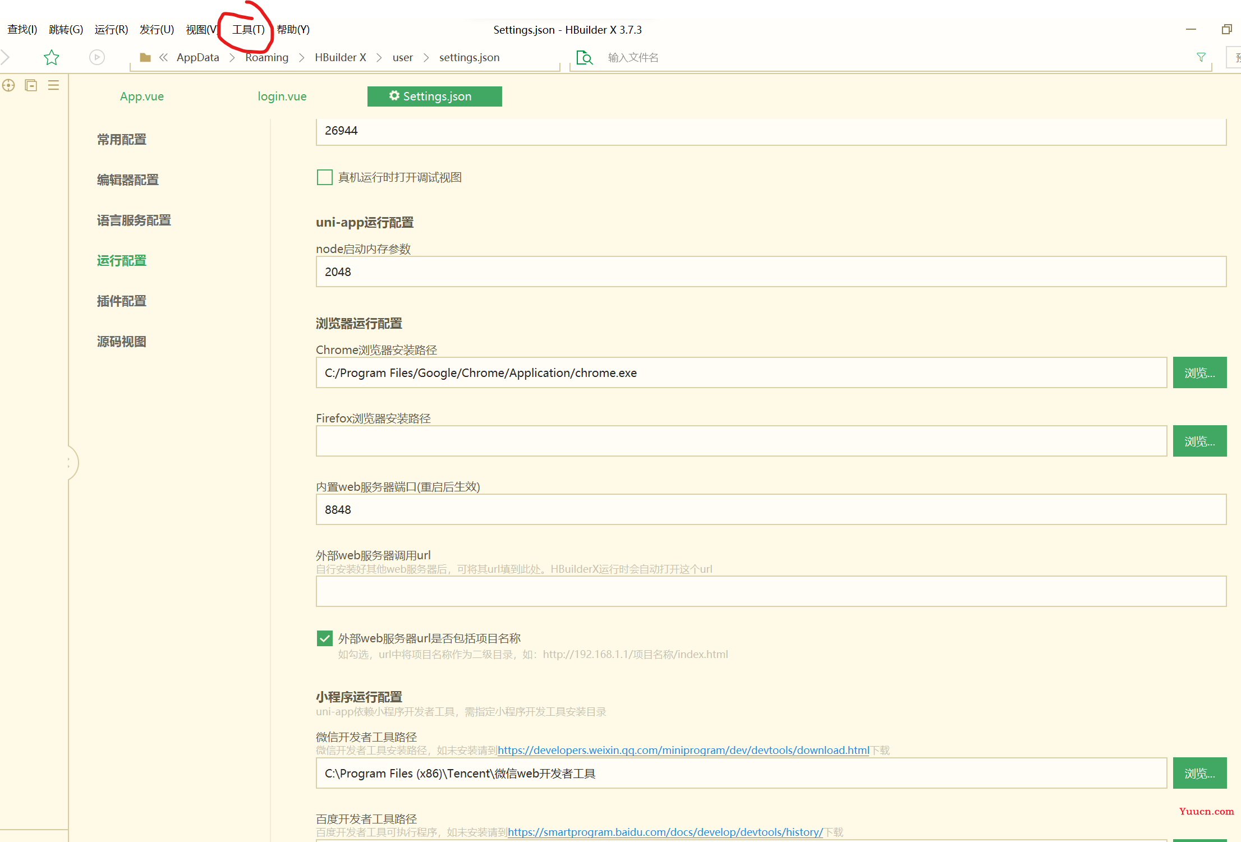The width and height of the screenshot is (1241, 842).
Task: Click the Firefox浏览器安装路径 input field
Action: pos(741,441)
